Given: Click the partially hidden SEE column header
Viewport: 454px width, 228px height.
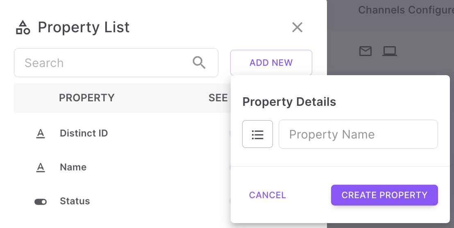Looking at the screenshot, I should click(218, 98).
